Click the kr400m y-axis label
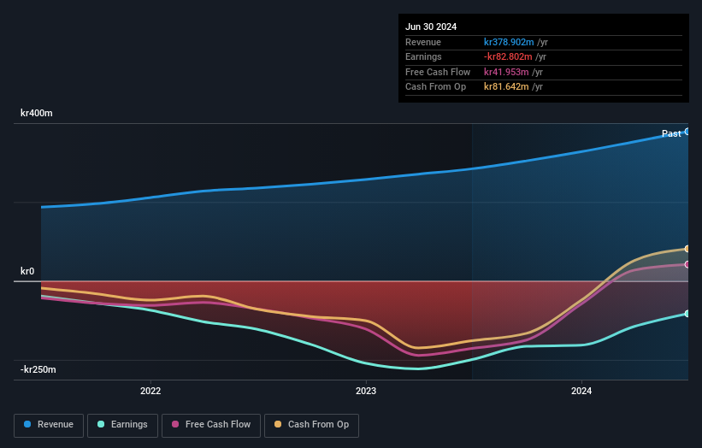This screenshot has height=448, width=702. pos(36,113)
